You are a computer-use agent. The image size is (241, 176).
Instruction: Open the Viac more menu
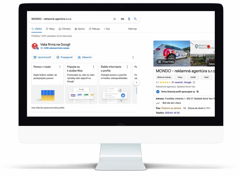107,29
